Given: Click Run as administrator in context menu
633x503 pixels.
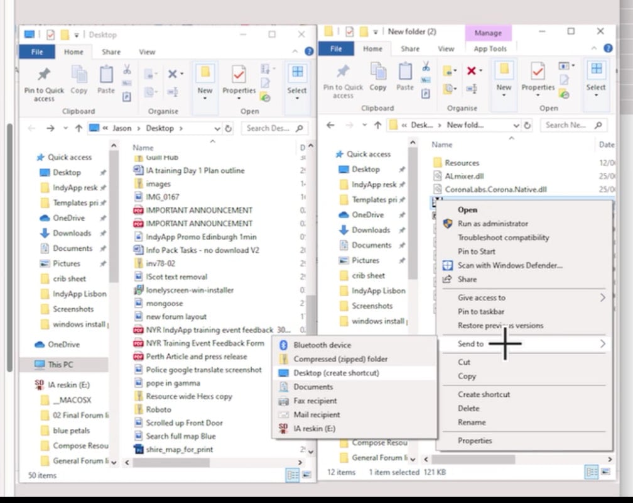Looking at the screenshot, I should (x=524, y=224).
